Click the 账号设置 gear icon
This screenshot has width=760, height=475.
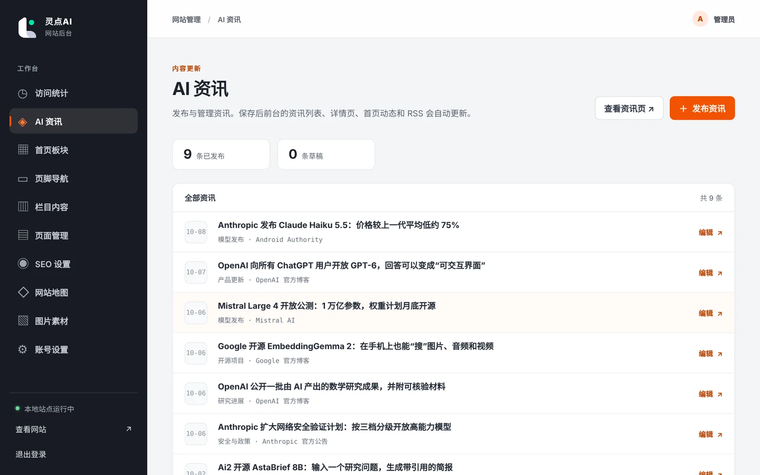pyautogui.click(x=23, y=349)
